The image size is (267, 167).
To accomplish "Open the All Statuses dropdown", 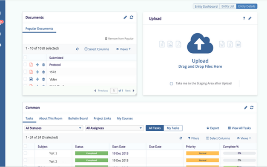I will pos(54,128).
